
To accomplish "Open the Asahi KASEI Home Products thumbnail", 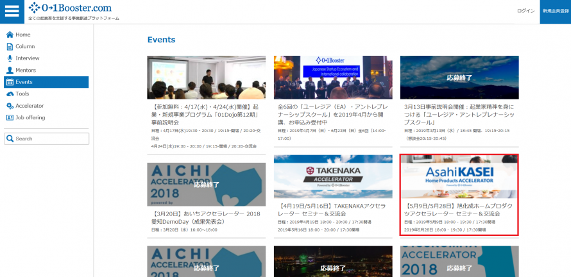I will (x=459, y=176).
